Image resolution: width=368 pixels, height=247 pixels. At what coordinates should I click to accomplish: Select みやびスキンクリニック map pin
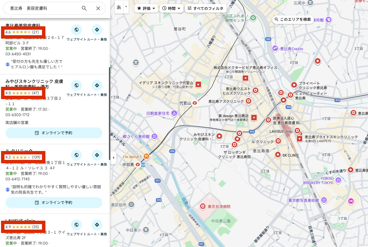[219, 136]
